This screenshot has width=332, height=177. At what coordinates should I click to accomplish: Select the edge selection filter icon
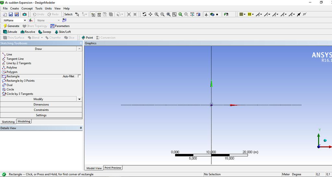99,14
